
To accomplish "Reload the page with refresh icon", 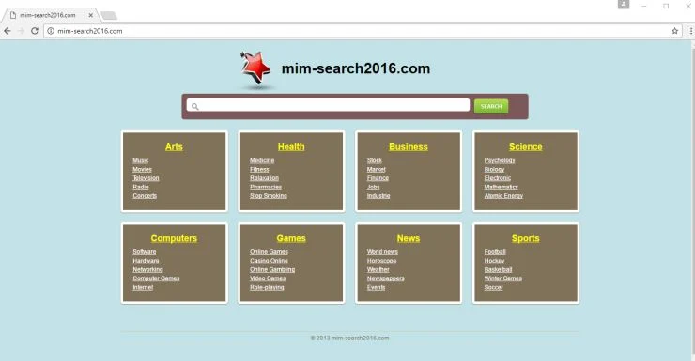I will pyautogui.click(x=35, y=31).
